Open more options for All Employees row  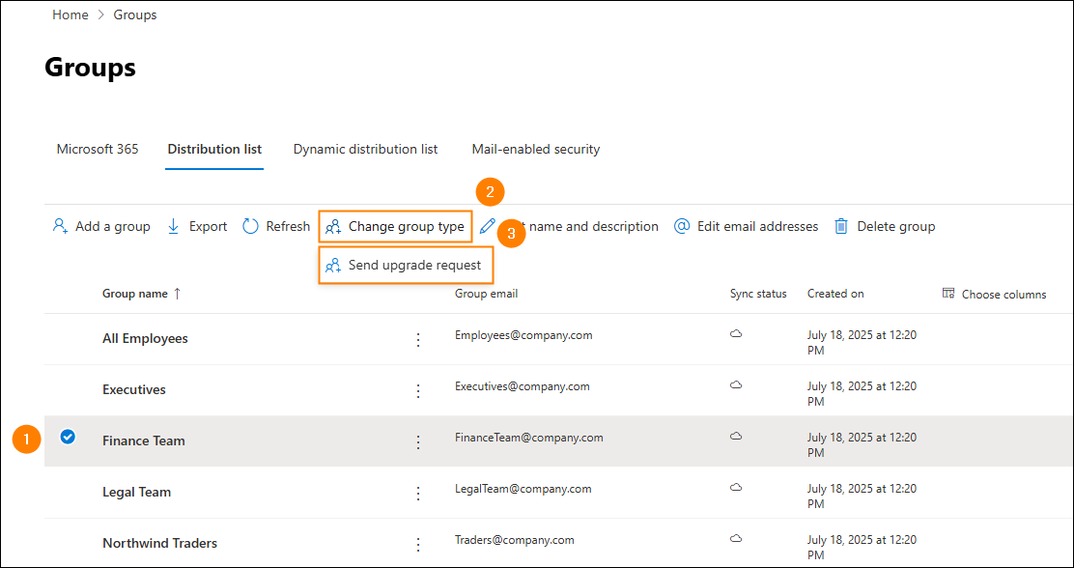point(418,340)
